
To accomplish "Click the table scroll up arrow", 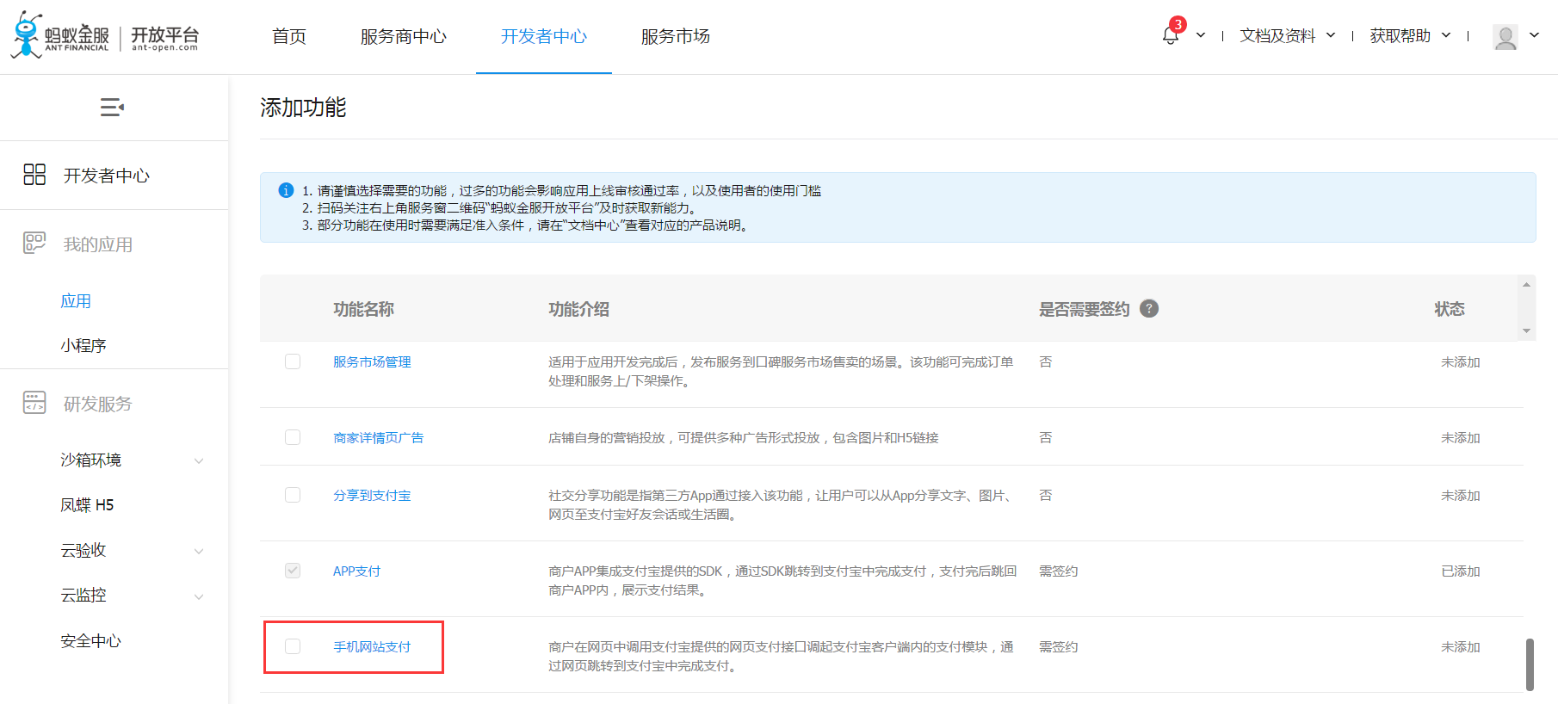I will (x=1526, y=284).
